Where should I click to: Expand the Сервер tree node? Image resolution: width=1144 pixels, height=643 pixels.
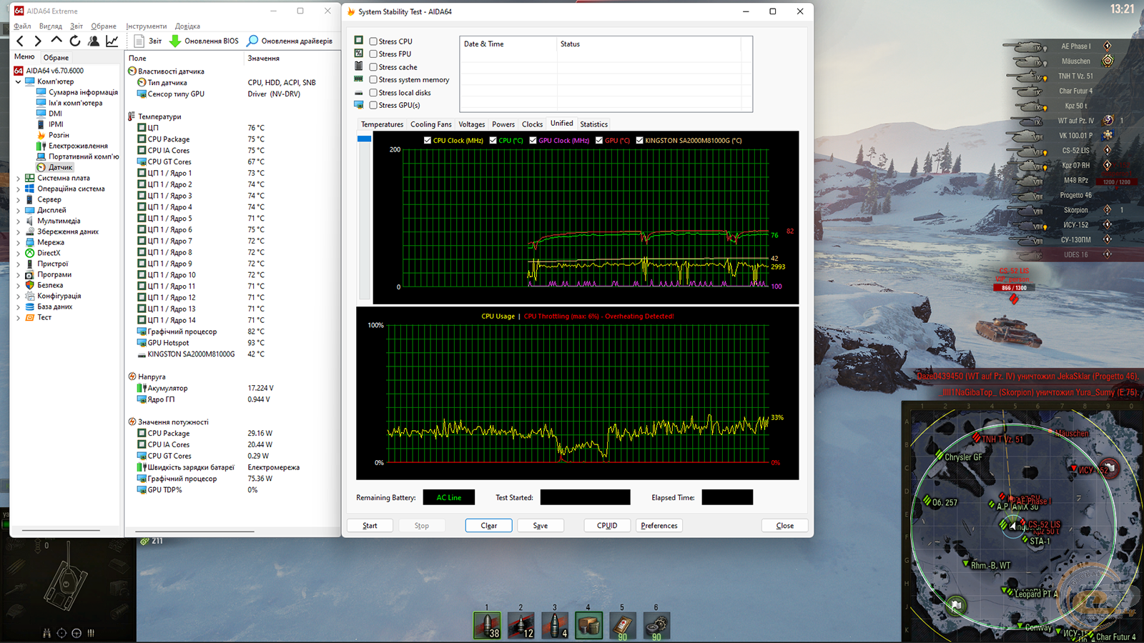pos(18,199)
